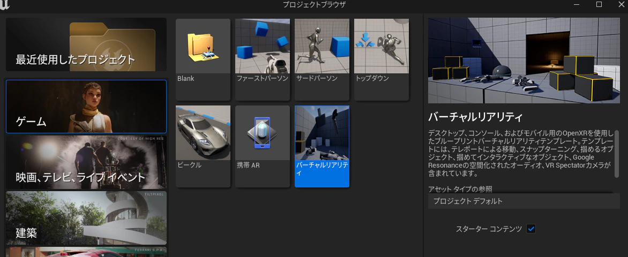The height and width of the screenshot is (257, 628).
Task: Click the Unreal Engine logo icon
Action: [5, 4]
